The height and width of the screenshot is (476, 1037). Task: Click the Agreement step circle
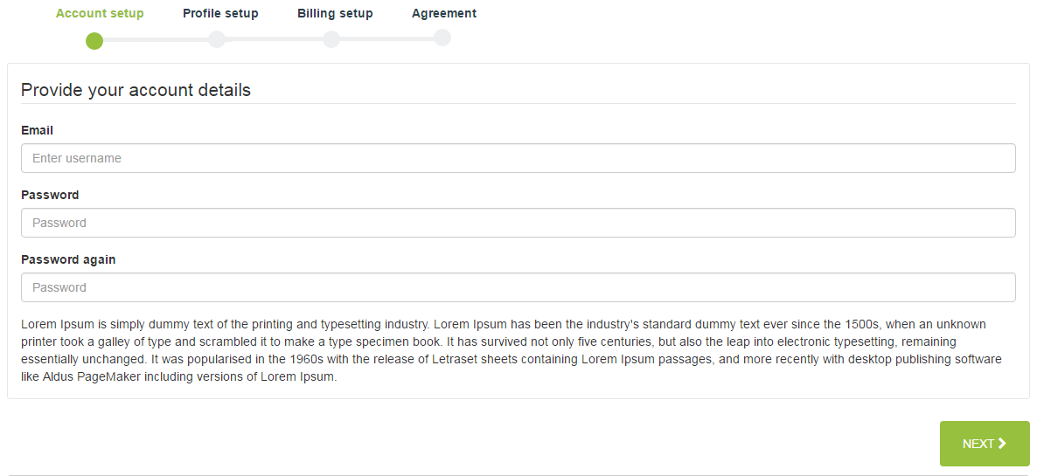(x=442, y=38)
